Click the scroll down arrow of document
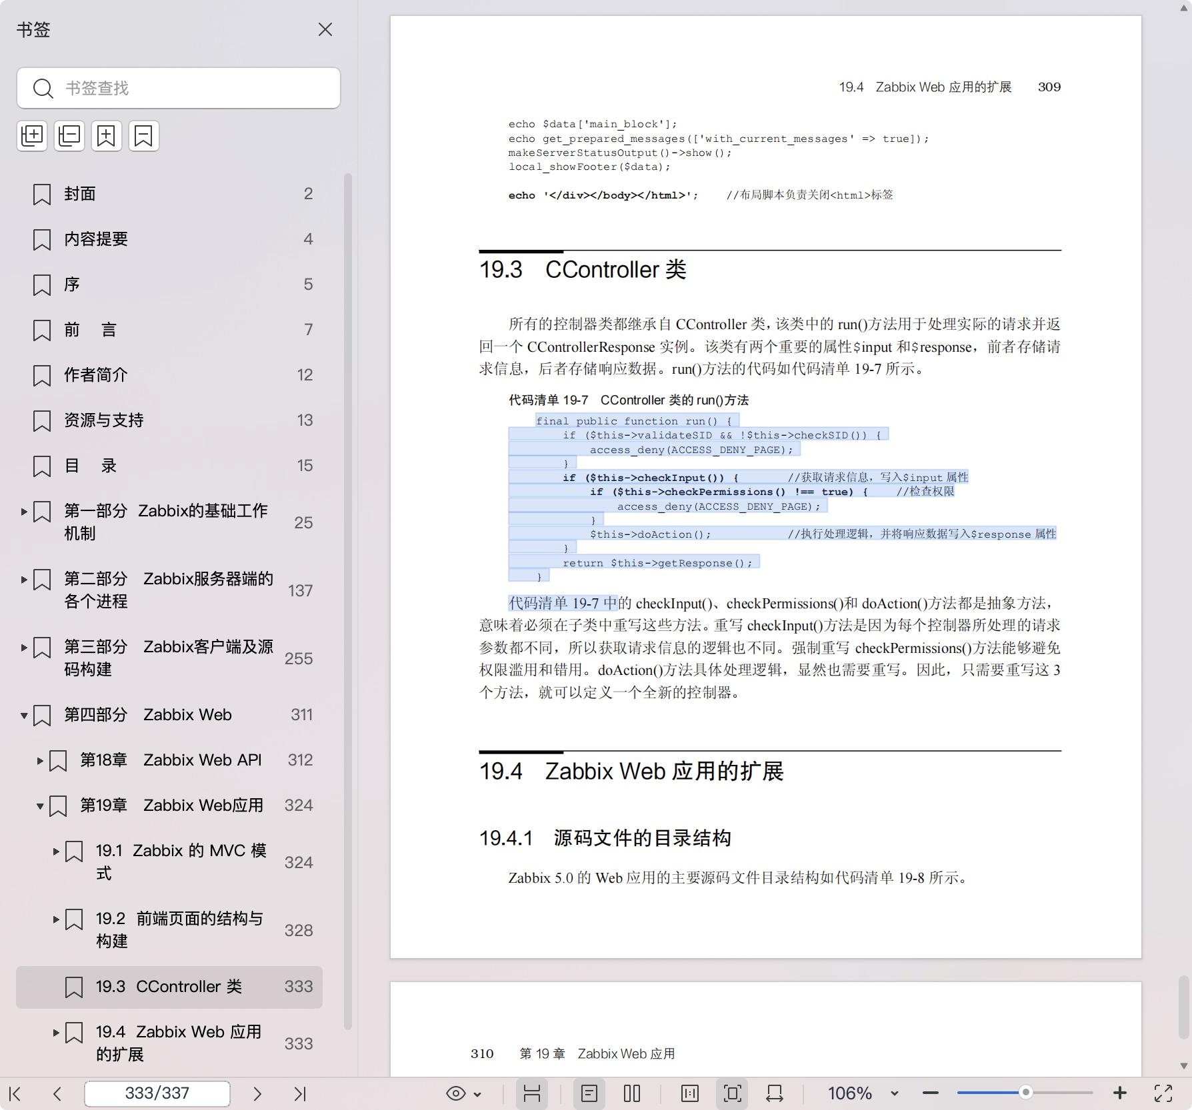 [1183, 1066]
